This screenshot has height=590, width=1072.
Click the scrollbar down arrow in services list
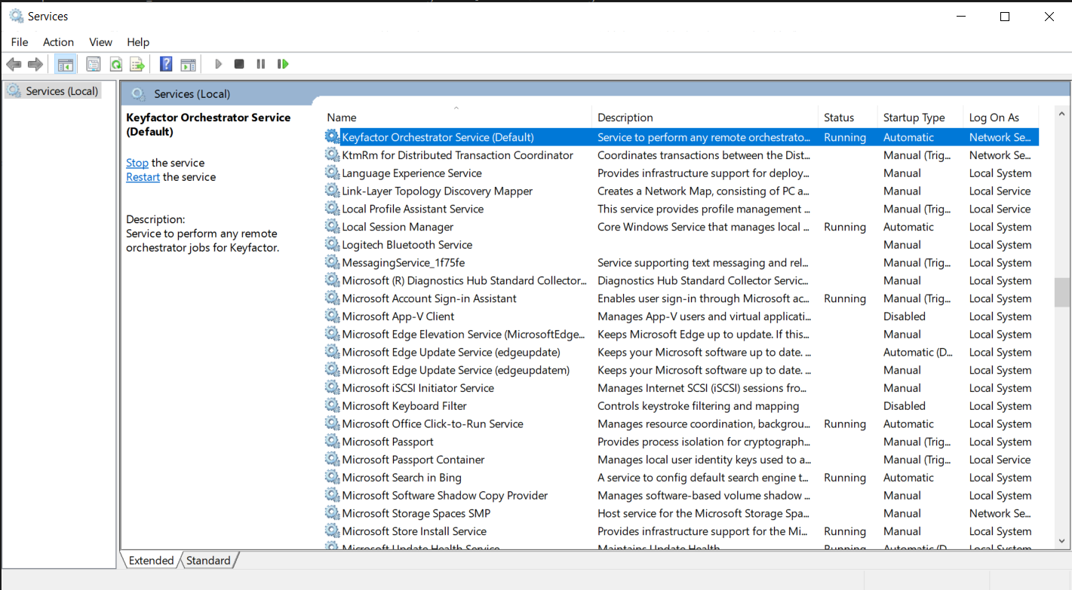click(x=1062, y=540)
